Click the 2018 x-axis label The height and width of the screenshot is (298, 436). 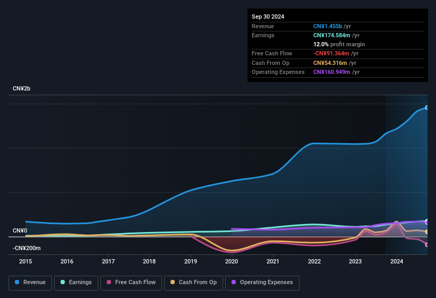149,261
